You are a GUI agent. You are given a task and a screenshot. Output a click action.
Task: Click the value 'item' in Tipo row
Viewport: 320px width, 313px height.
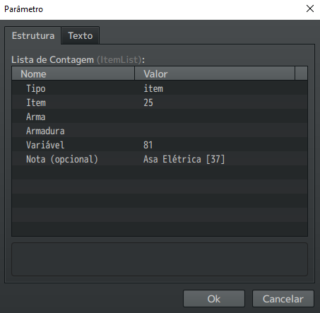[153, 88]
